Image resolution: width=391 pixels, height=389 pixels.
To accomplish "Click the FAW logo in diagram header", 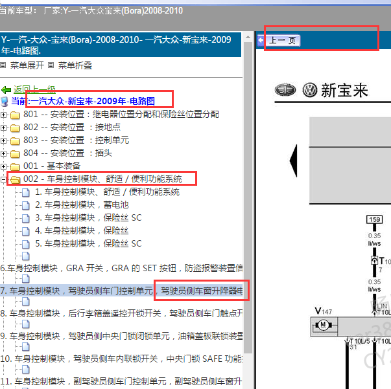I will 285,90.
